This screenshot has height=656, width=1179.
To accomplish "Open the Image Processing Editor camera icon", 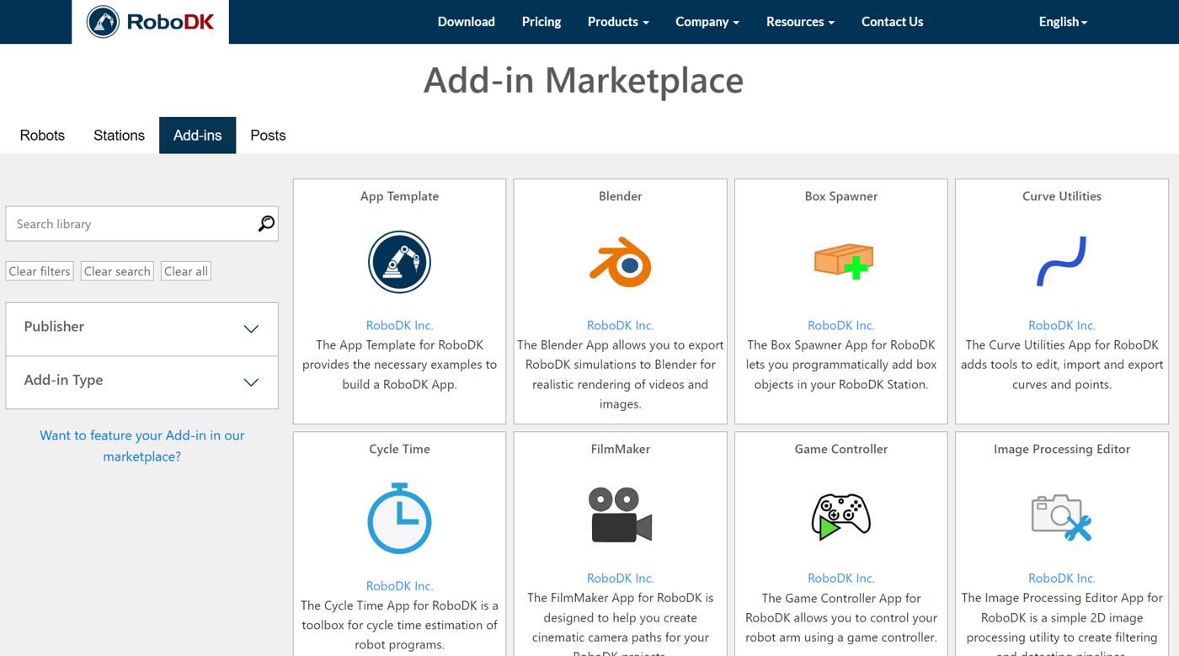I will coord(1061,516).
